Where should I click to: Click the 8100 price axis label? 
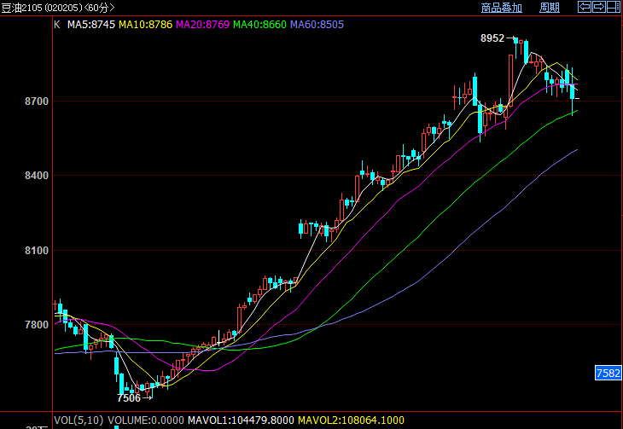point(37,251)
